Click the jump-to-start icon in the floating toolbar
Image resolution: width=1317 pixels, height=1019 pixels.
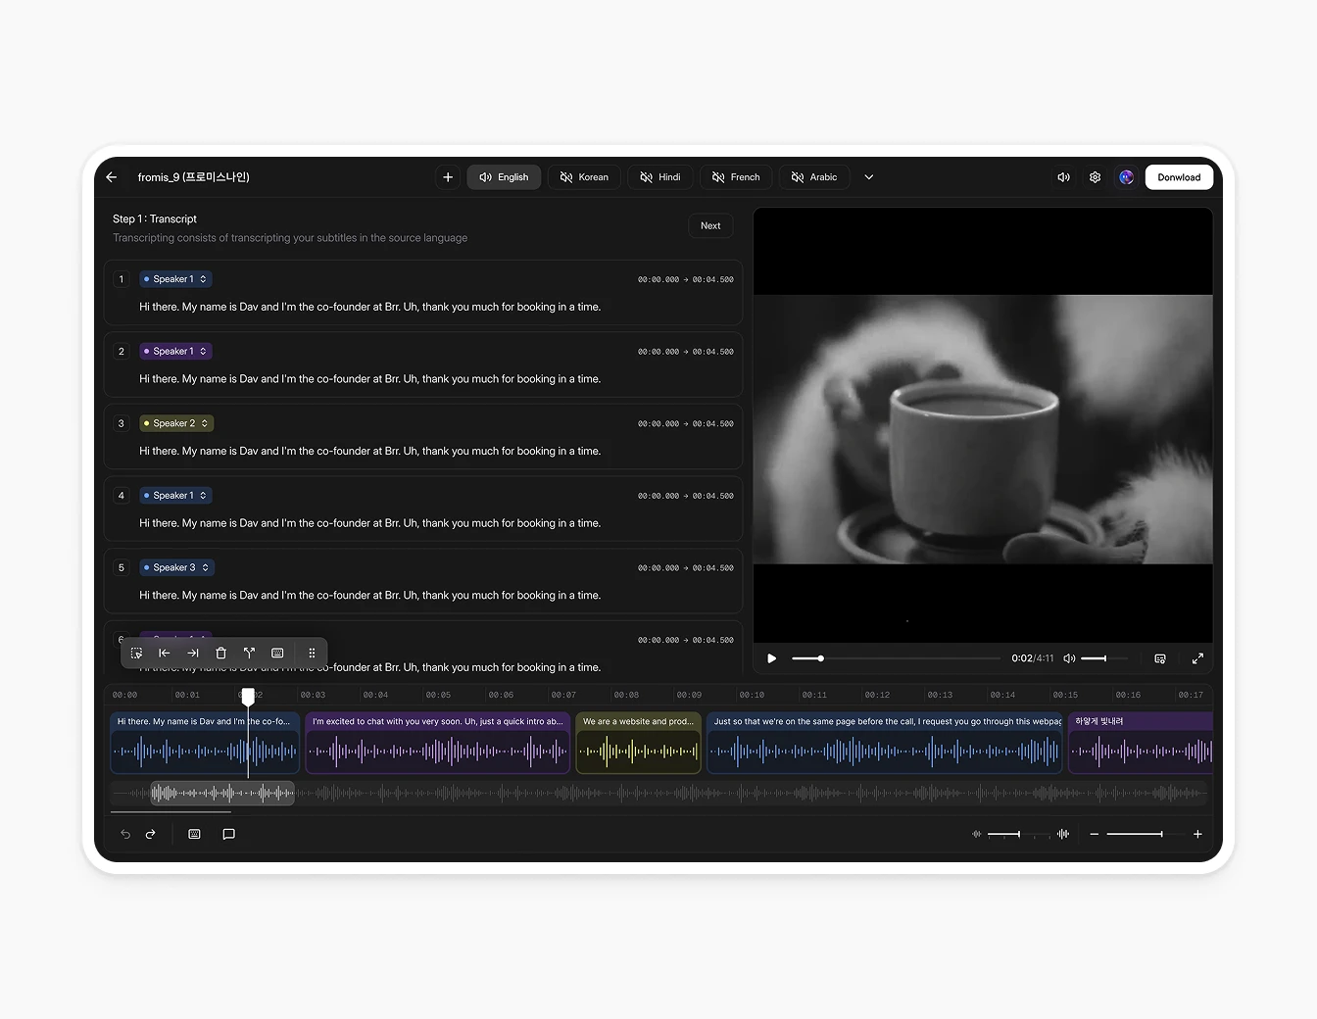pyautogui.click(x=164, y=653)
